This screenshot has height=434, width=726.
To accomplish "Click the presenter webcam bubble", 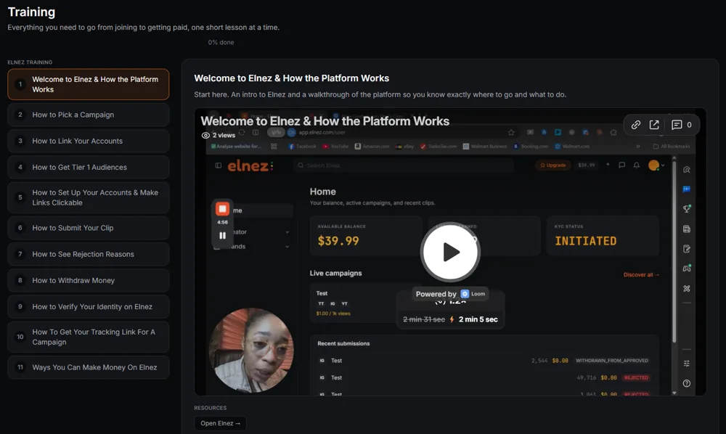I will (x=251, y=351).
